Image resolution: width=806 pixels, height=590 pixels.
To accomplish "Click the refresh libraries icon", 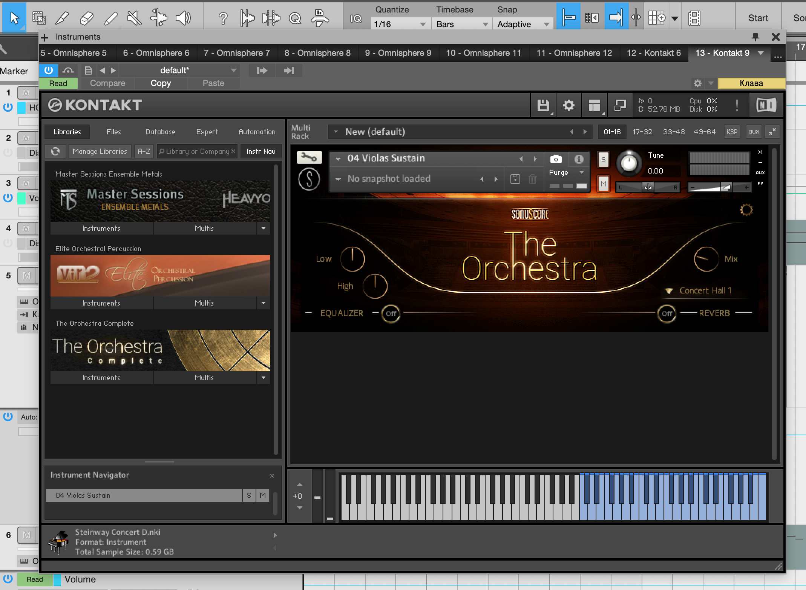I will click(55, 151).
